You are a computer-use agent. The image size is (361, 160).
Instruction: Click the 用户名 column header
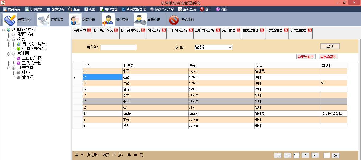155,65
